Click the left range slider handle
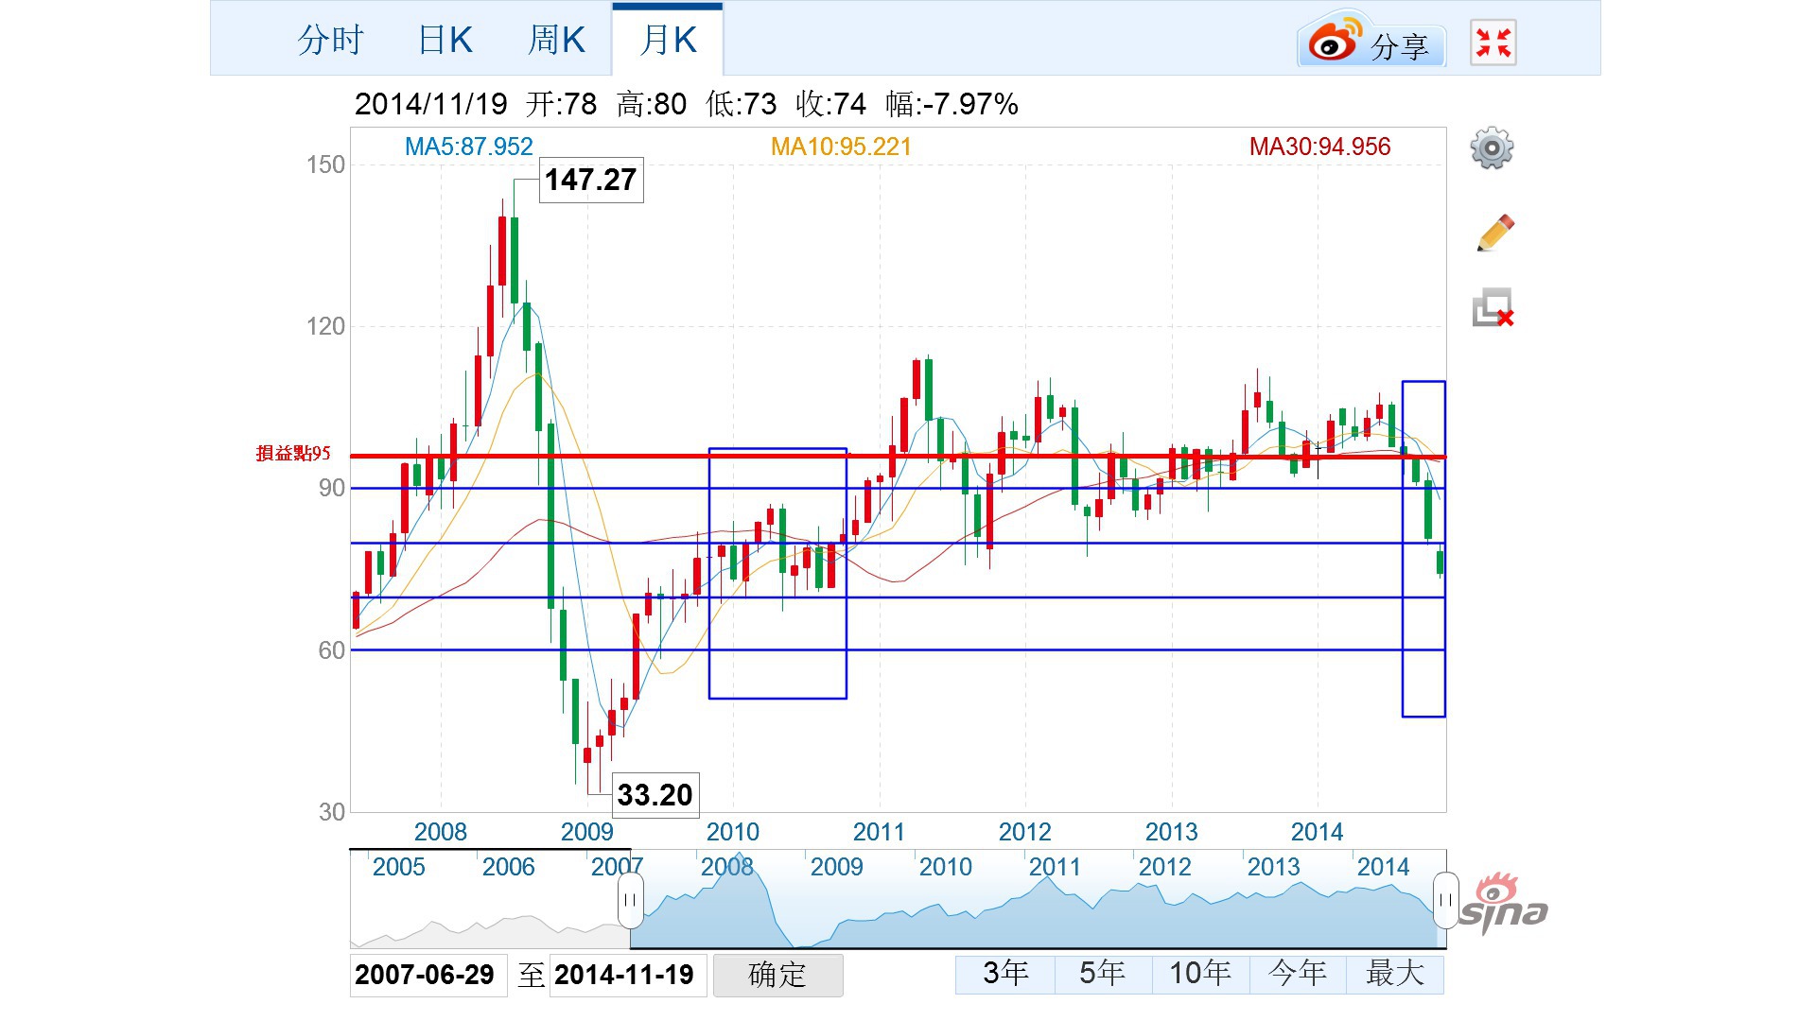 [630, 900]
